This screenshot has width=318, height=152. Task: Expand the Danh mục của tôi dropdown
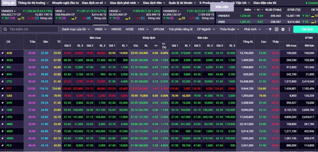76,29
